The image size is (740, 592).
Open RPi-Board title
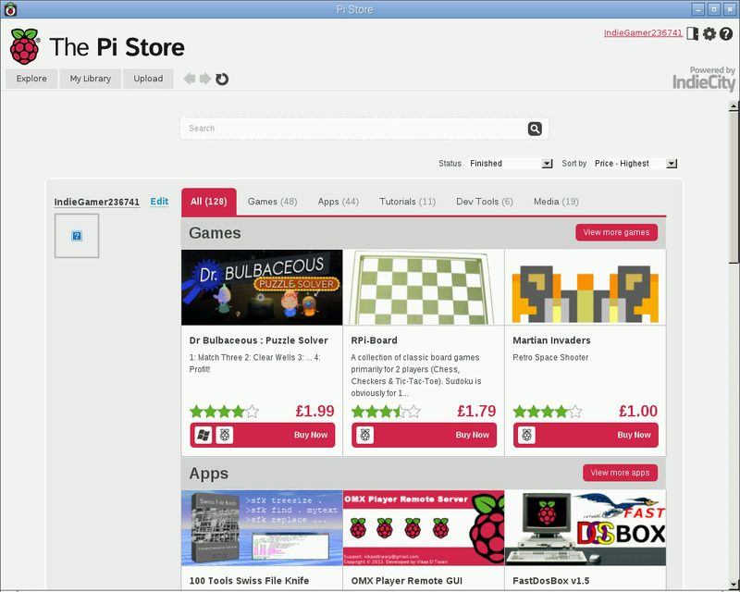click(375, 340)
